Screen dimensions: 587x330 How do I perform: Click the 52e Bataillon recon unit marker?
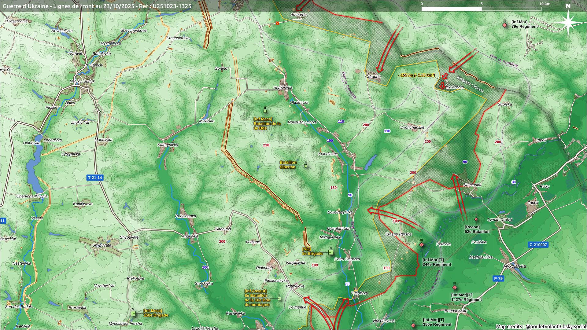click(x=476, y=219)
